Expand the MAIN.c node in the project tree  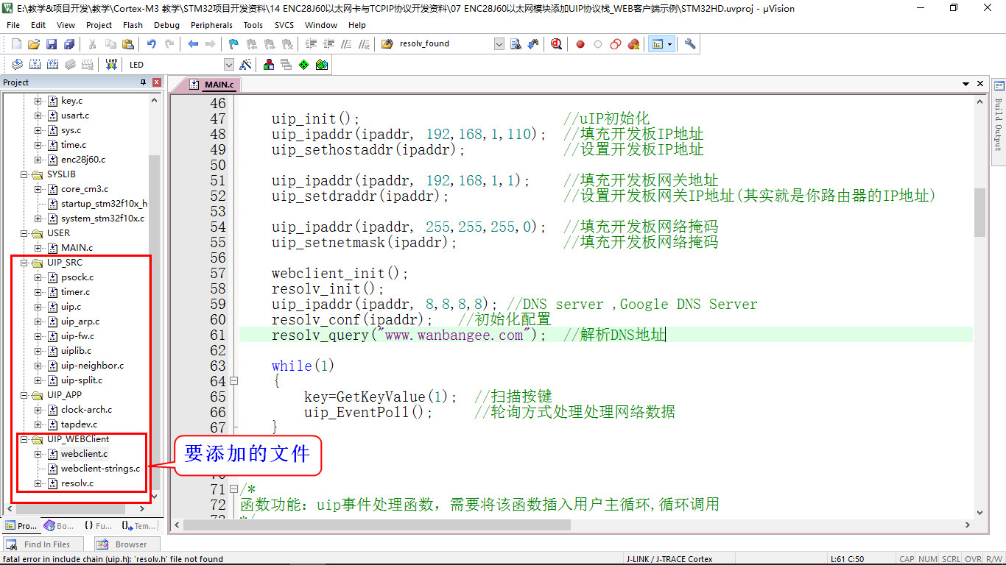(38, 248)
